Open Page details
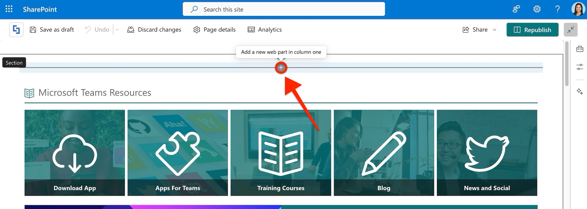 214,30
